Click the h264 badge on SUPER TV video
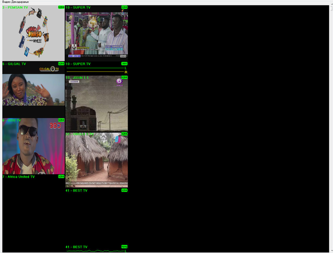This screenshot has height=253, width=333. tap(124, 7)
